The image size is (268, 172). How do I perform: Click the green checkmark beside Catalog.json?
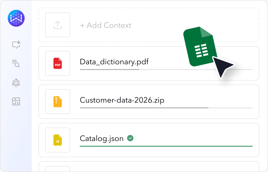(130, 138)
